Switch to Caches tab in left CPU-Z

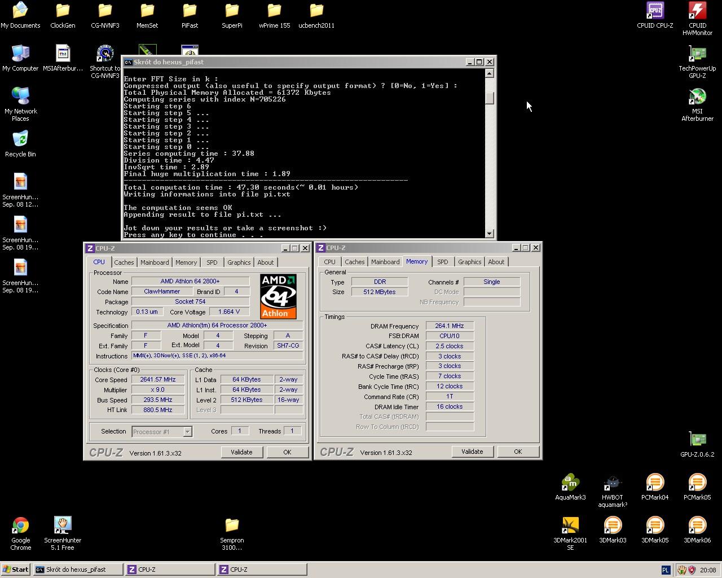click(x=124, y=262)
